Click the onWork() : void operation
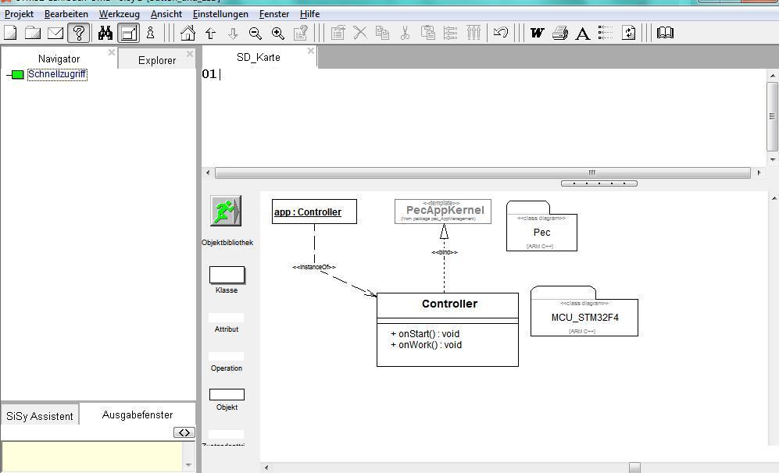779x473 pixels. (x=427, y=345)
